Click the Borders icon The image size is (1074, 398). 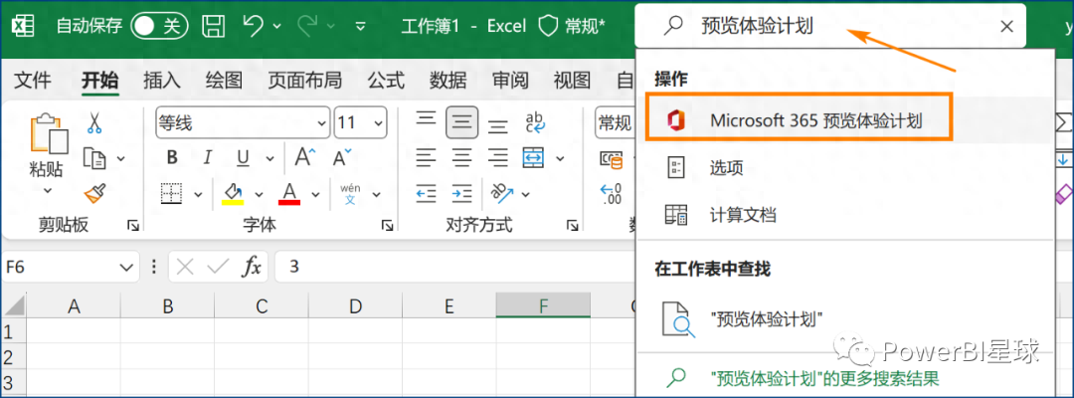pyautogui.click(x=171, y=194)
